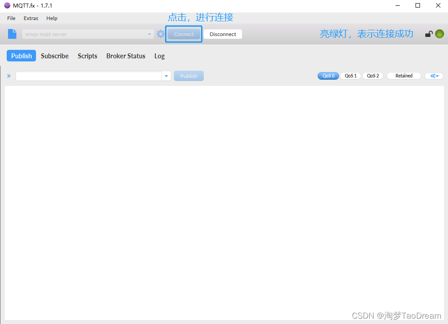
Task: Open the publish options gears dropdown
Action: tap(434, 76)
